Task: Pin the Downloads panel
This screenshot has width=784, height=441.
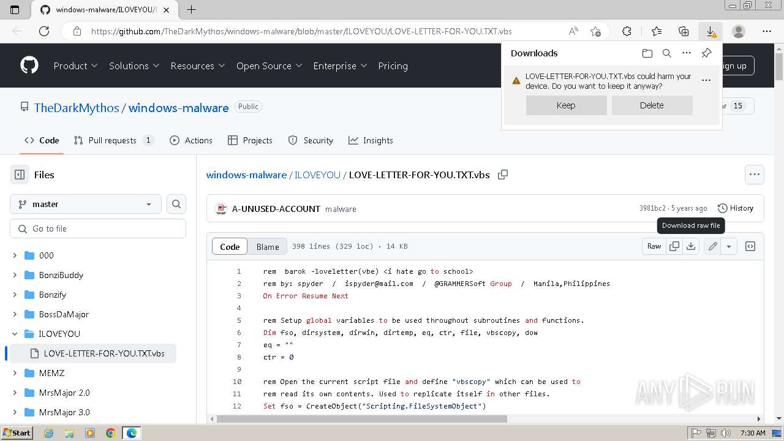Action: 706,53
